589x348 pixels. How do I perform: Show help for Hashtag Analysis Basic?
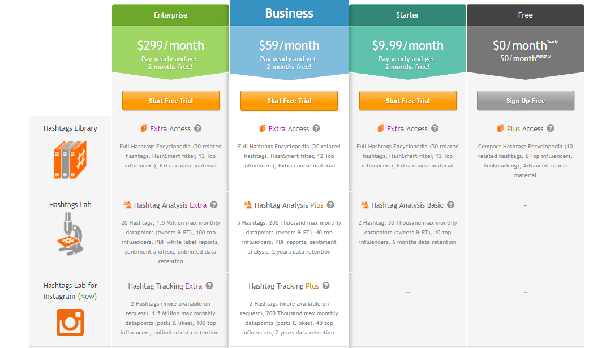click(x=450, y=205)
